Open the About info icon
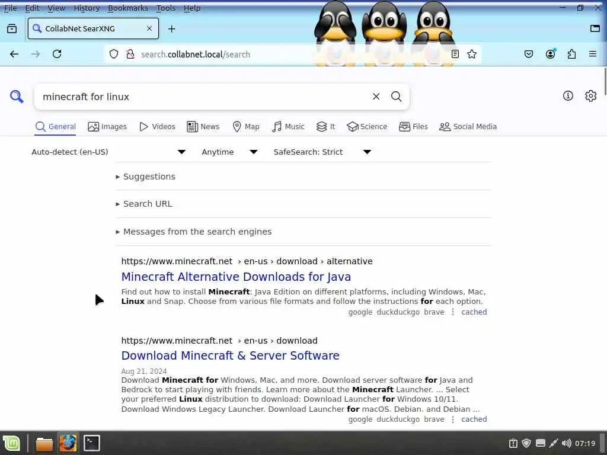Screen dimensions: 607x455 [x=567, y=95]
